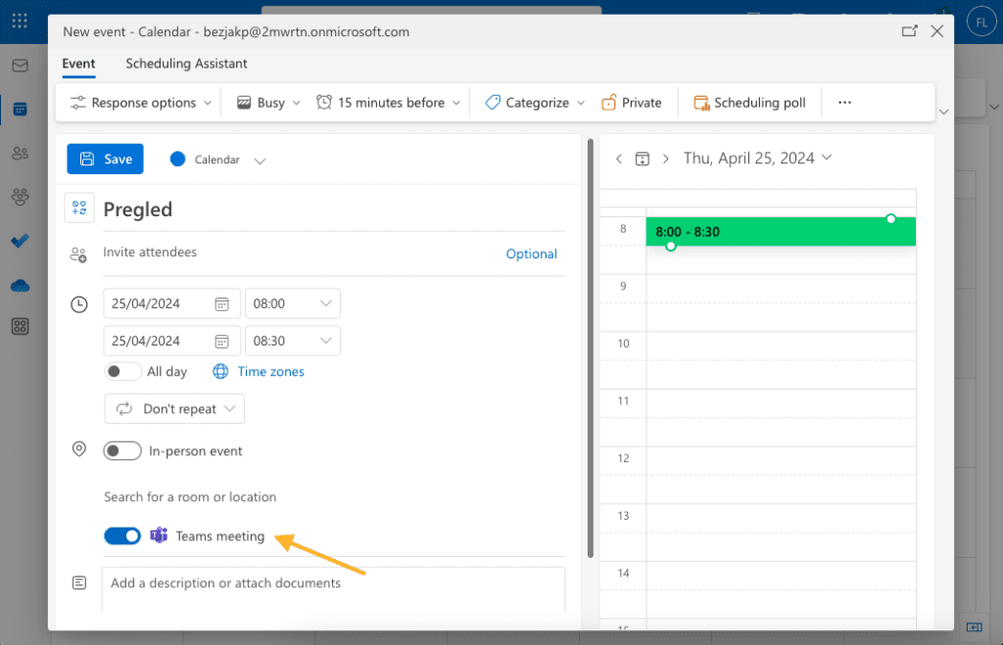Open the People icon in sidebar

(20, 153)
